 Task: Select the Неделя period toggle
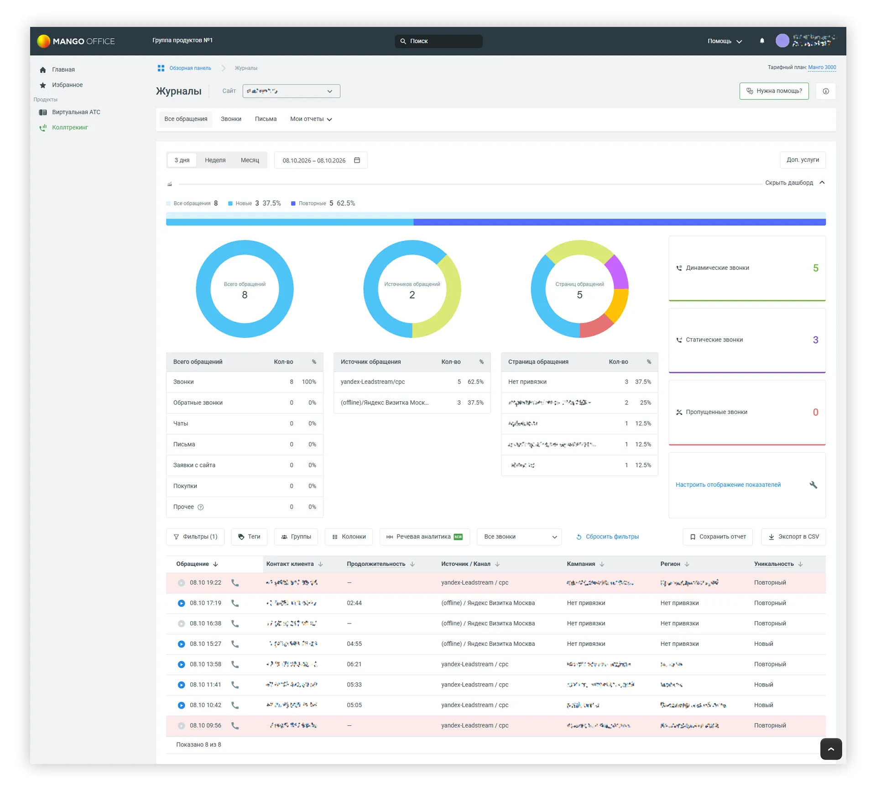point(215,160)
